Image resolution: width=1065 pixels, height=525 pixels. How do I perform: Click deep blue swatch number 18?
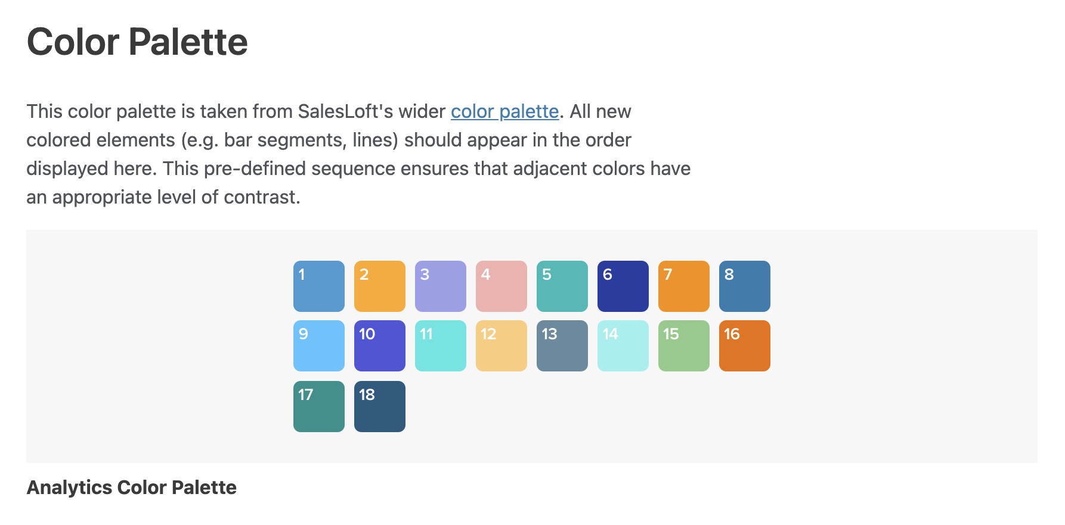point(380,407)
